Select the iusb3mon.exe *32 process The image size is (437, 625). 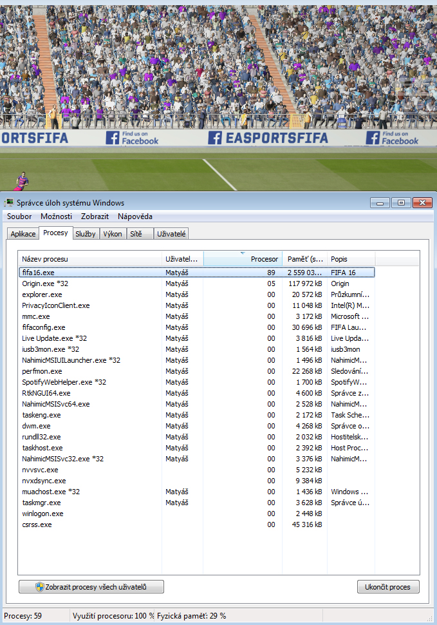coord(196,350)
